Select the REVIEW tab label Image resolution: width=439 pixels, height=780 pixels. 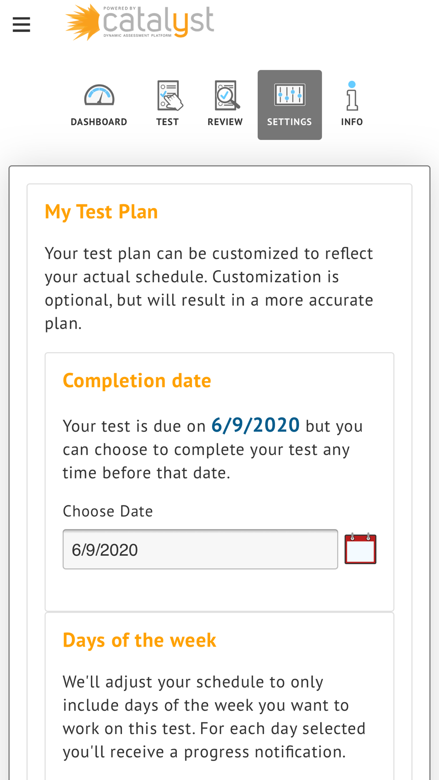225,122
